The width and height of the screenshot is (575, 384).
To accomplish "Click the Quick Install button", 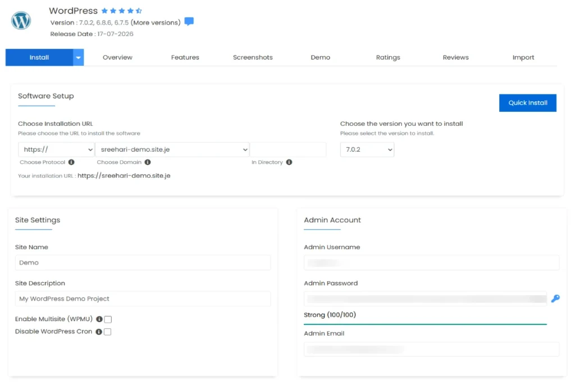I will pos(528,103).
